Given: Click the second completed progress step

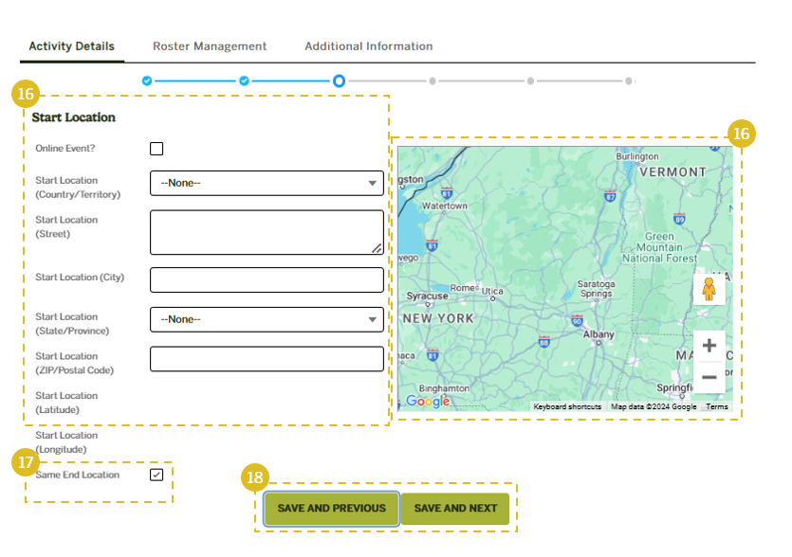Looking at the screenshot, I should (x=244, y=81).
